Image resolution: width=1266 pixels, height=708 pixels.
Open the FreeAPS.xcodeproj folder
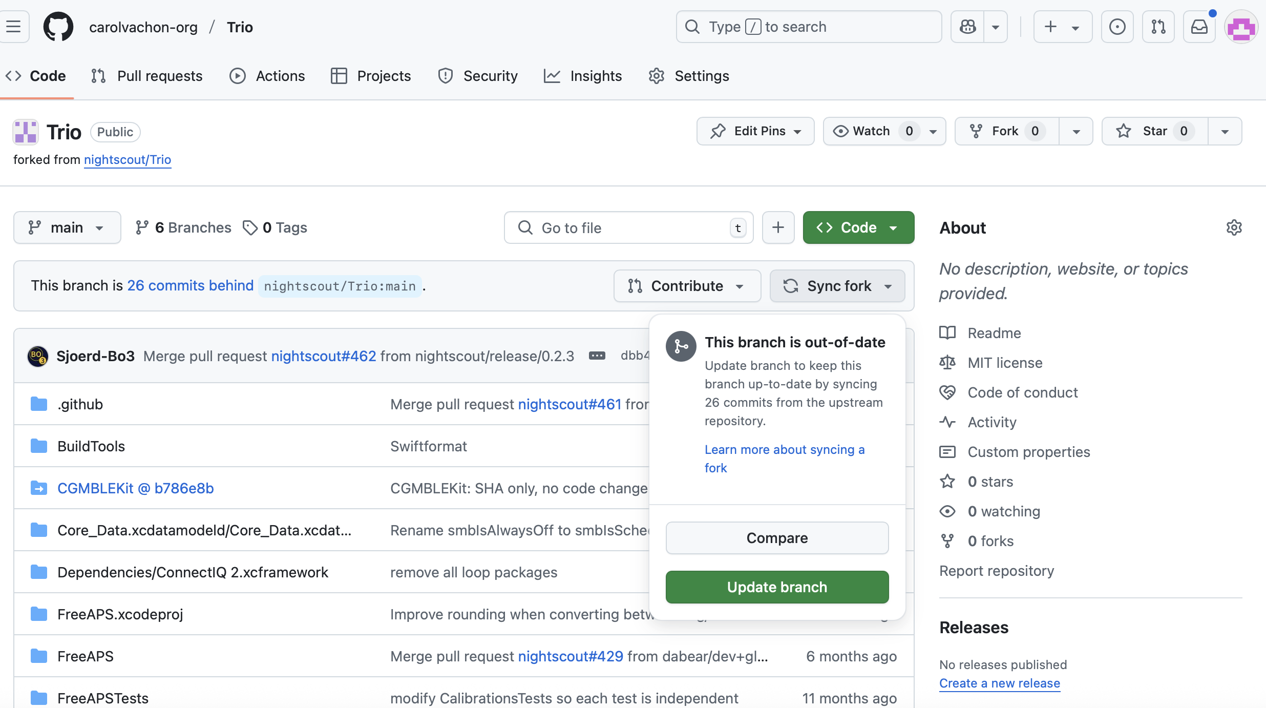coord(120,614)
